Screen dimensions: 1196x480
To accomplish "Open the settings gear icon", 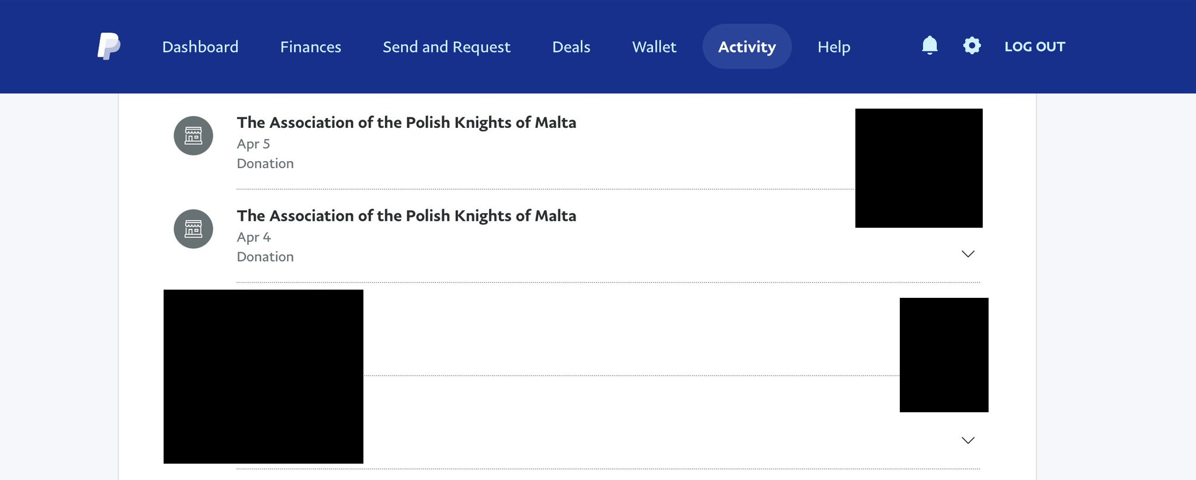I will click(972, 46).
